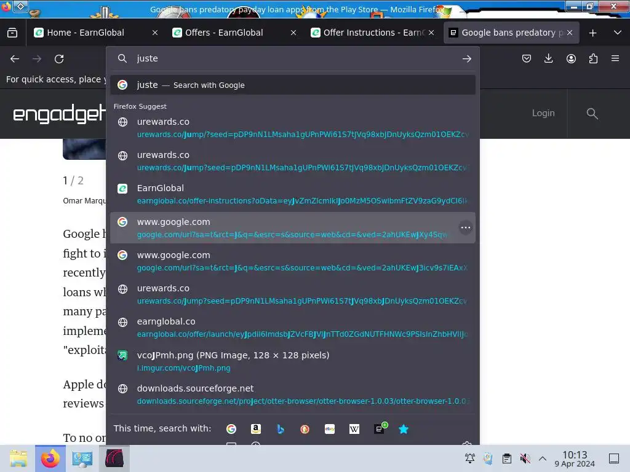Viewport: 630px width, 472px height.
Task: Close the Offer Instructions tab
Action: click(431, 33)
